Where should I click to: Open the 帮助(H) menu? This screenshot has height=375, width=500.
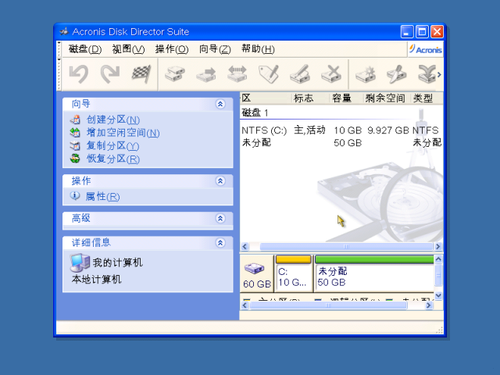[x=258, y=49]
